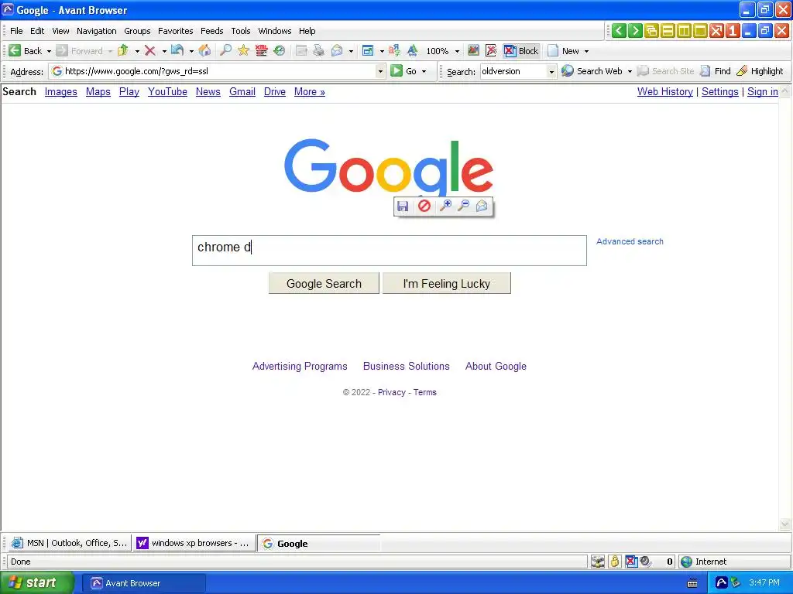Toggle popup blocker status bar icon
The height and width of the screenshot is (594, 793).
tap(631, 562)
